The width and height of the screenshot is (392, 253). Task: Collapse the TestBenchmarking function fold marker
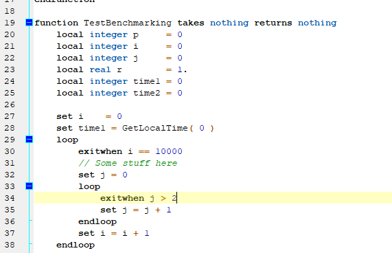coord(30,23)
